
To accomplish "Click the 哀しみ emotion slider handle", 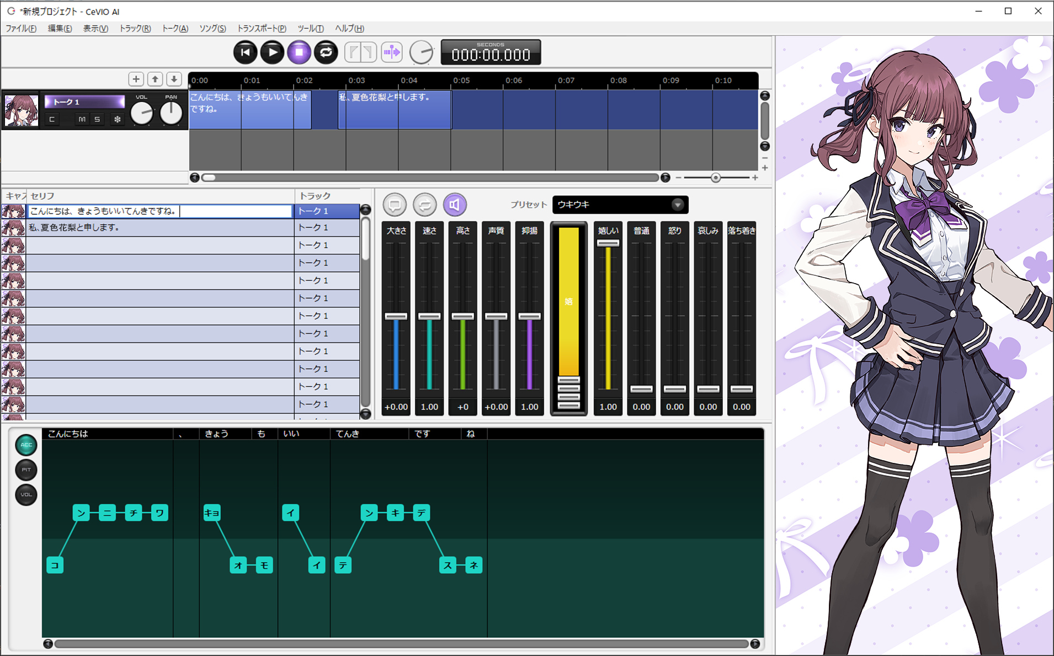I will [708, 389].
